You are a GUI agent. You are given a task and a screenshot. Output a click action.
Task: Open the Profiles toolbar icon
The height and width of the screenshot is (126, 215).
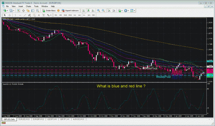11,11
